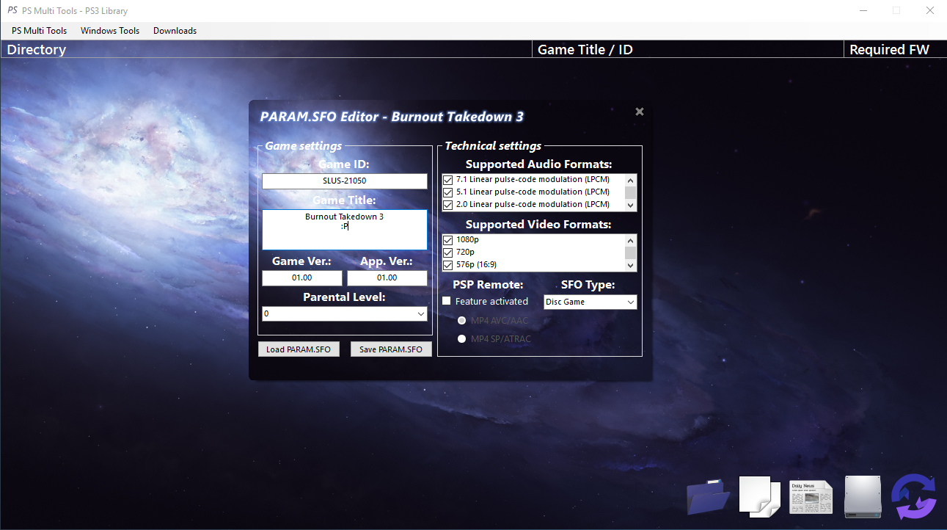
Task: Click the purple refresh arrows icon
Action: [914, 497]
